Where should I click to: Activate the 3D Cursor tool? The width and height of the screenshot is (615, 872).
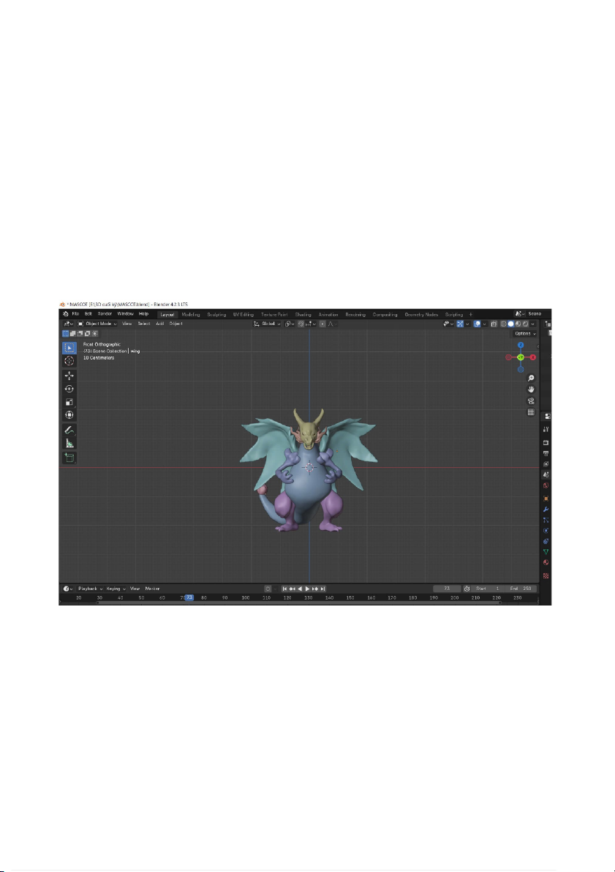coord(69,361)
